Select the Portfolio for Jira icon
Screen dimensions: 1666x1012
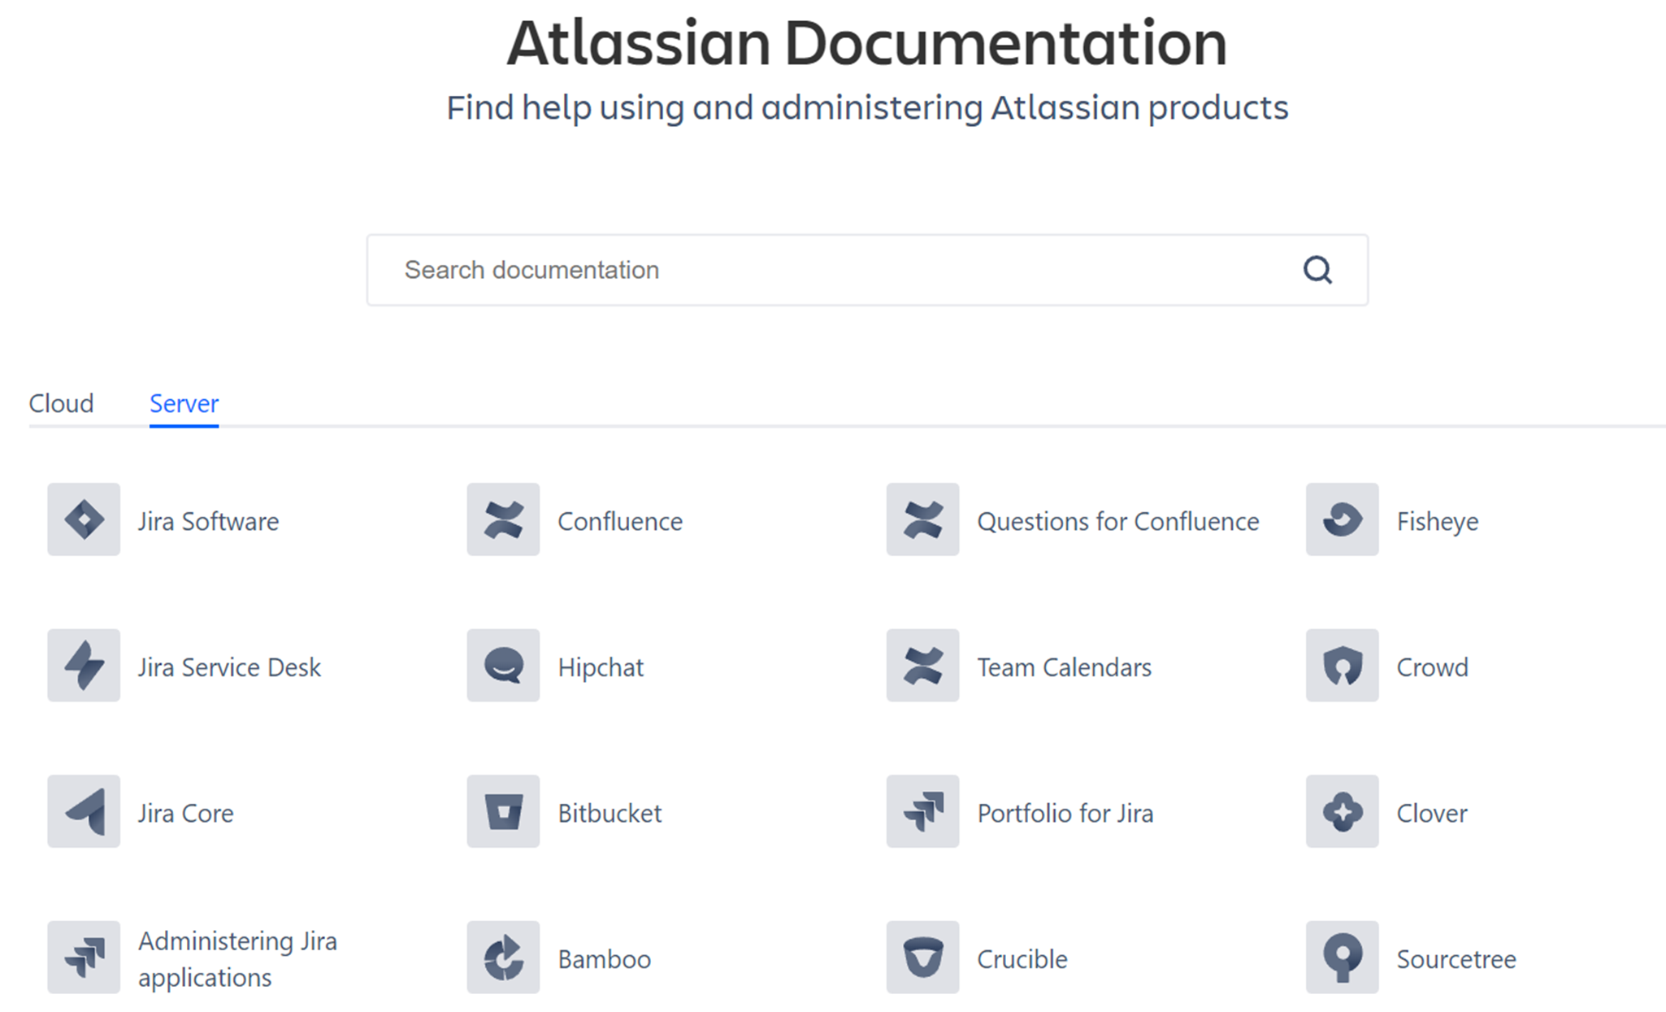pyautogui.click(x=922, y=811)
